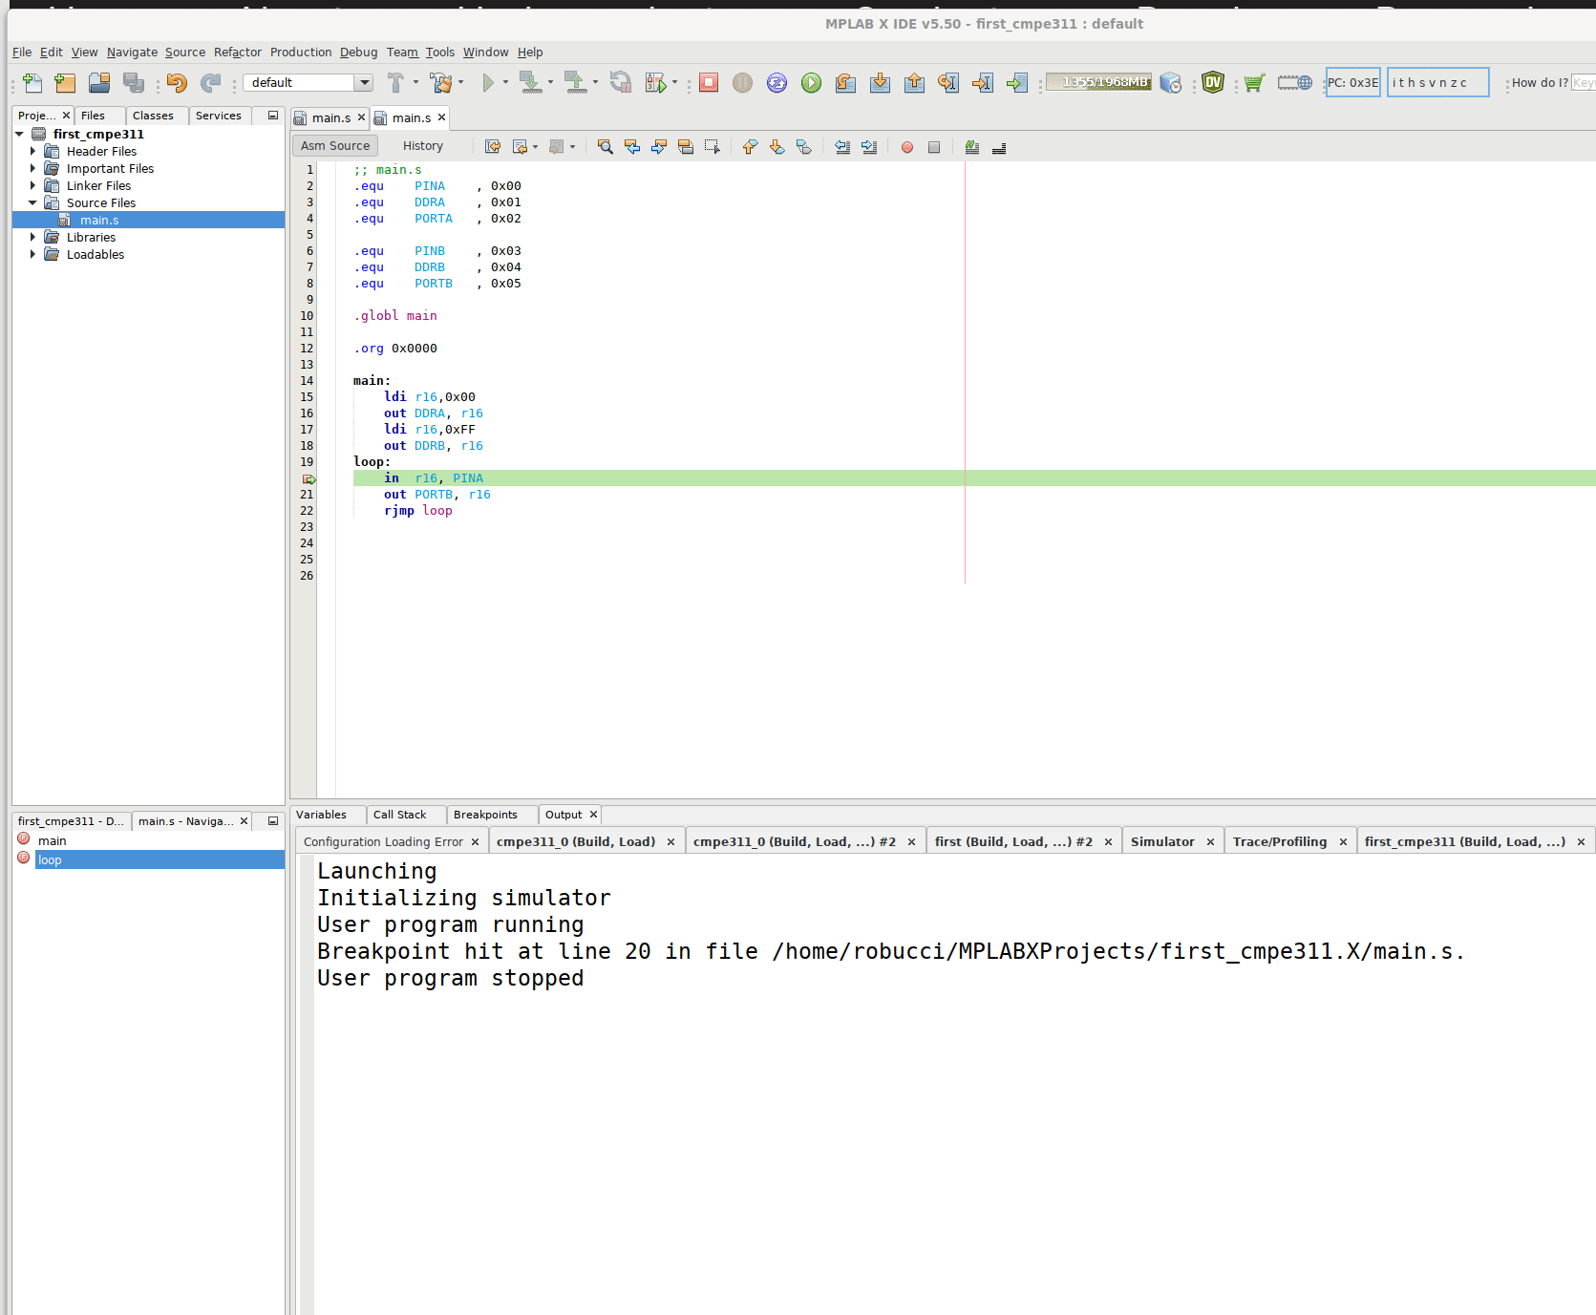This screenshot has width=1596, height=1315.
Task: Open Microchip store cart icon
Action: 1254,83
